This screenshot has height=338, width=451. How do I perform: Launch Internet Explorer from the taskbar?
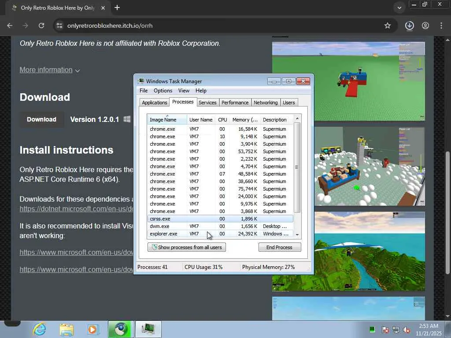click(x=39, y=329)
